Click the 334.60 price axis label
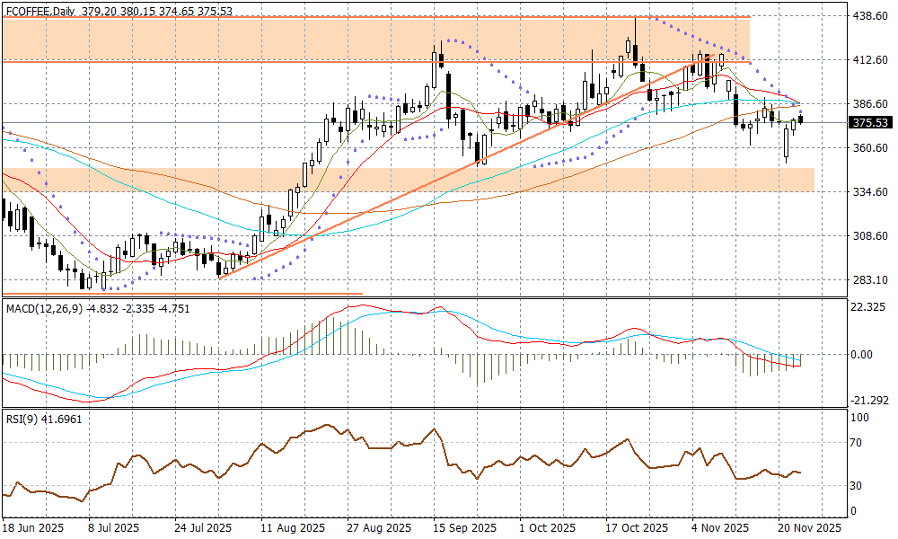898x539 pixels. (869, 192)
